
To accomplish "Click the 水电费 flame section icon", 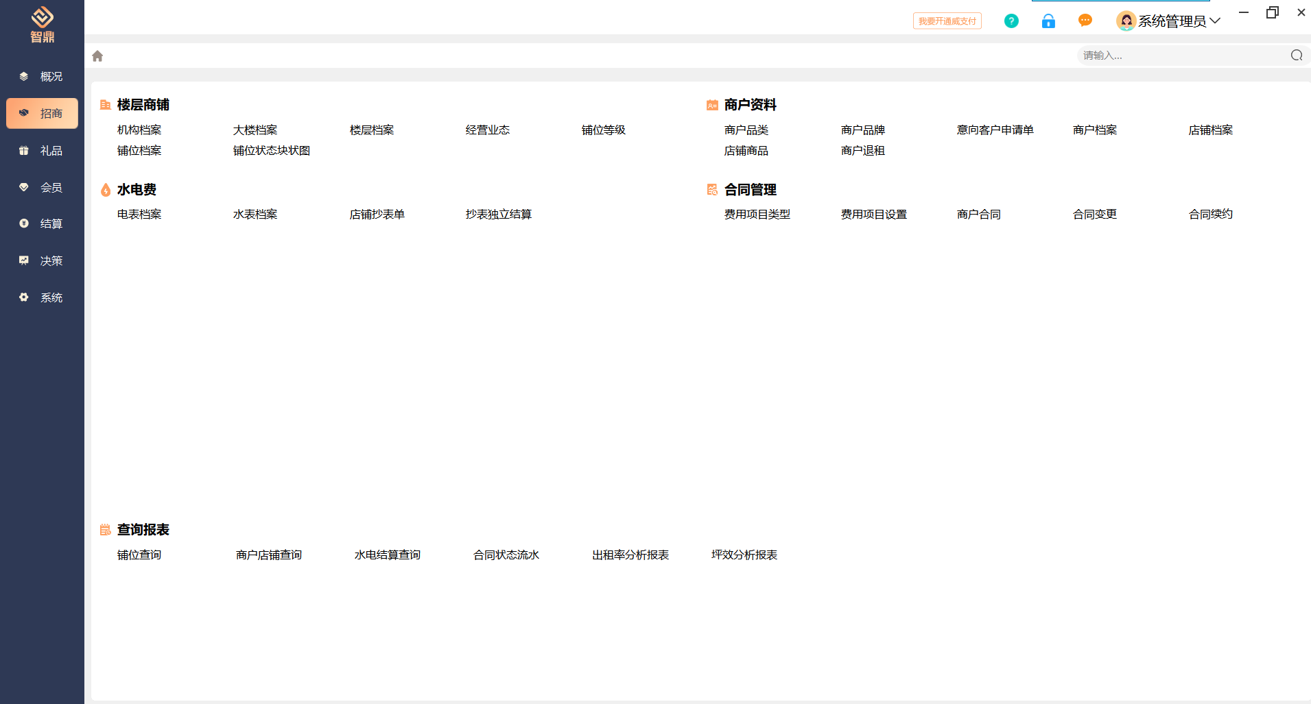I will tap(106, 190).
